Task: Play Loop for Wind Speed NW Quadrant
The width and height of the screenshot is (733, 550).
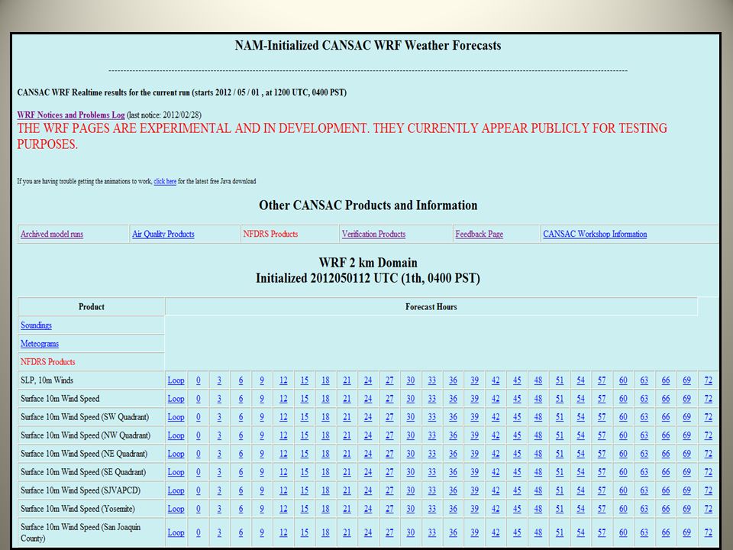Action: pos(176,435)
